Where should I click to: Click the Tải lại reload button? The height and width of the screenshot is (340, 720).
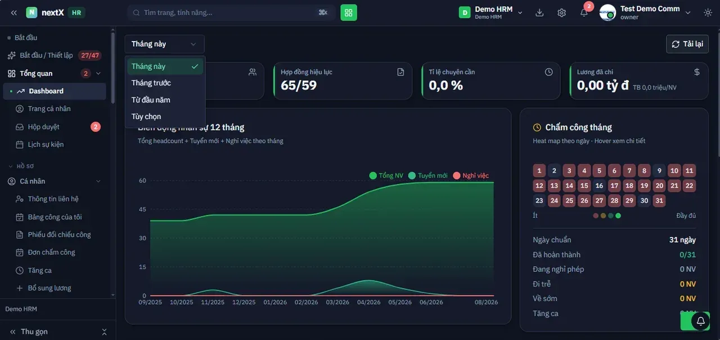click(x=687, y=44)
